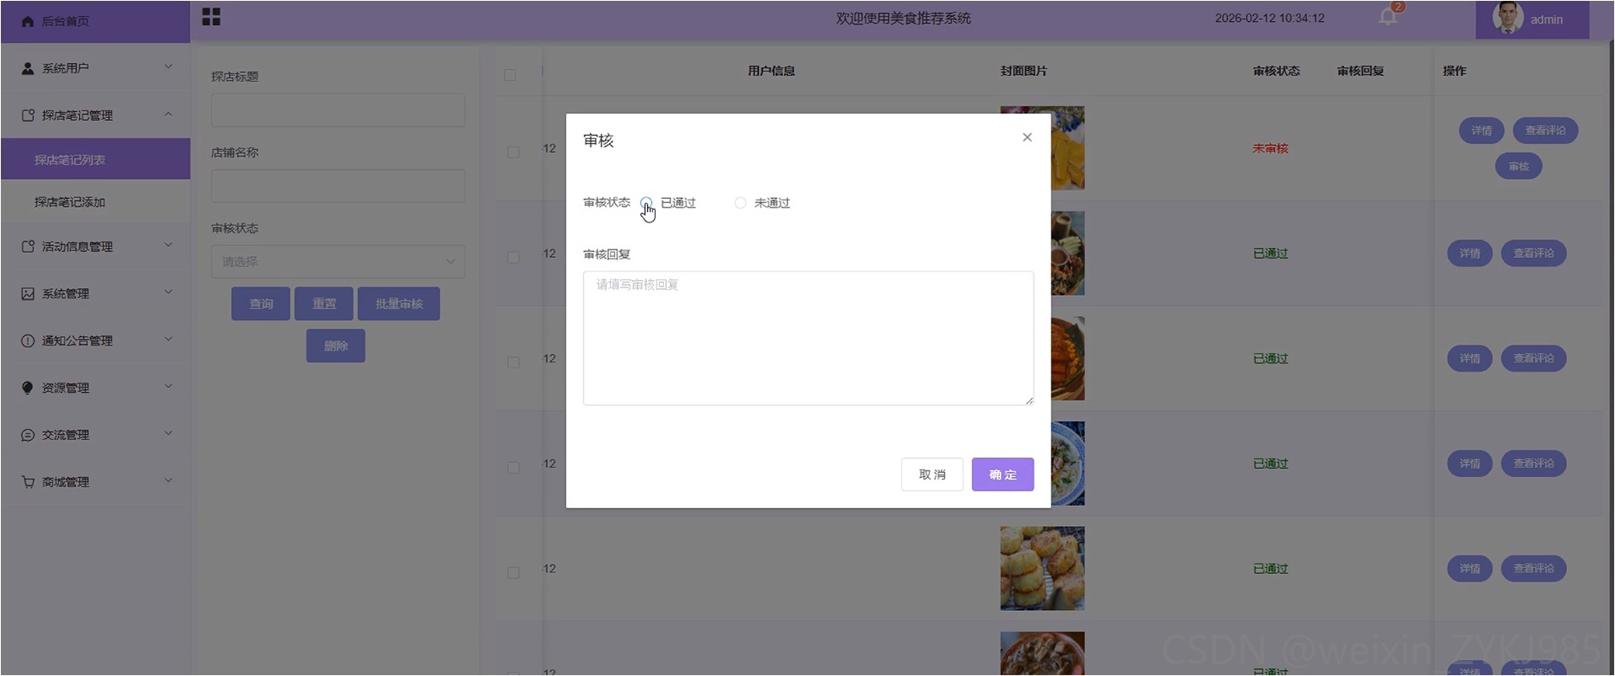Viewport: 1615px width, 676px height.
Task: Expand the 交流管理 menu chevron
Action: pyautogui.click(x=168, y=435)
